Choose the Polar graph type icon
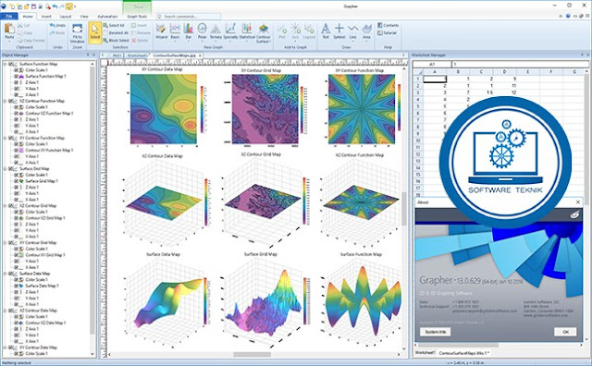Viewport: 592px width, 366px height. tap(202, 29)
